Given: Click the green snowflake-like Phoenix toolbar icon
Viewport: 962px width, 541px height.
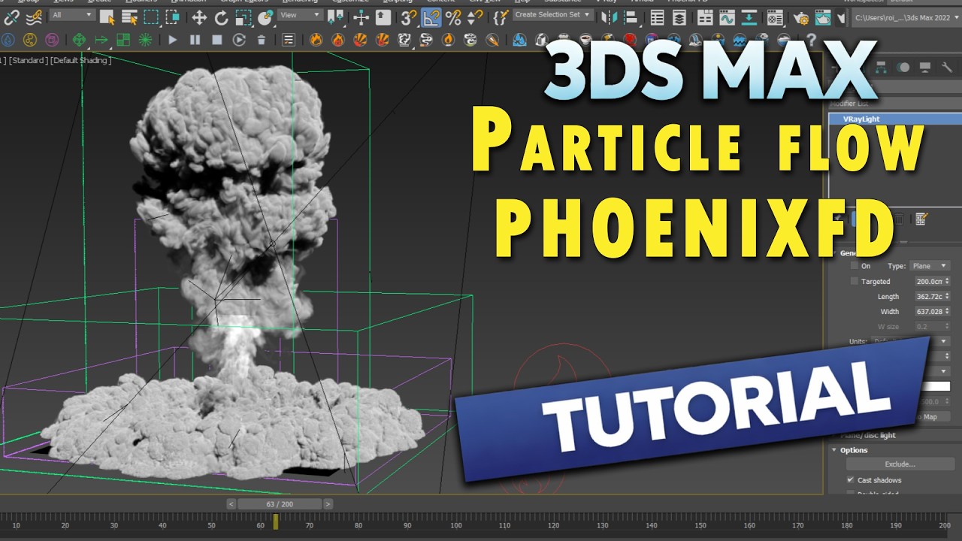Looking at the screenshot, I should click(145, 40).
